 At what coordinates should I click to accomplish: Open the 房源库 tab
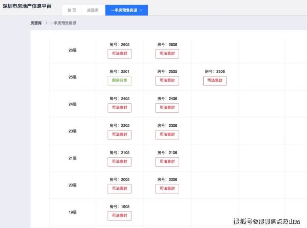click(93, 10)
